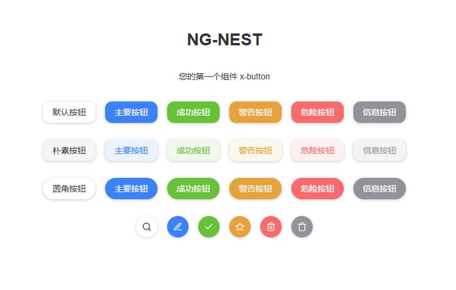Click solid red 危险按钮 in first row
This screenshot has width=456, height=290.
(x=318, y=112)
